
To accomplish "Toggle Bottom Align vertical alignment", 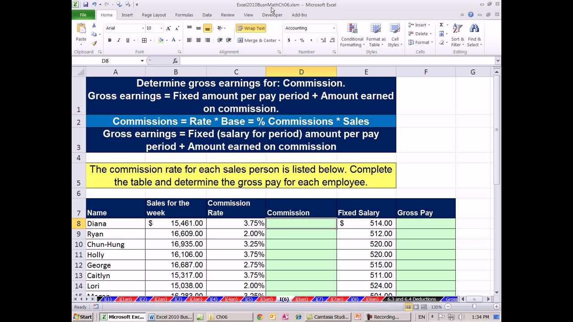I will pyautogui.click(x=207, y=28).
